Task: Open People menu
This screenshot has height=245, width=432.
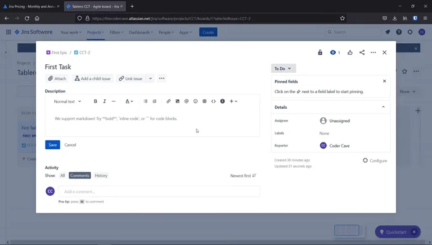Action: 166,32
